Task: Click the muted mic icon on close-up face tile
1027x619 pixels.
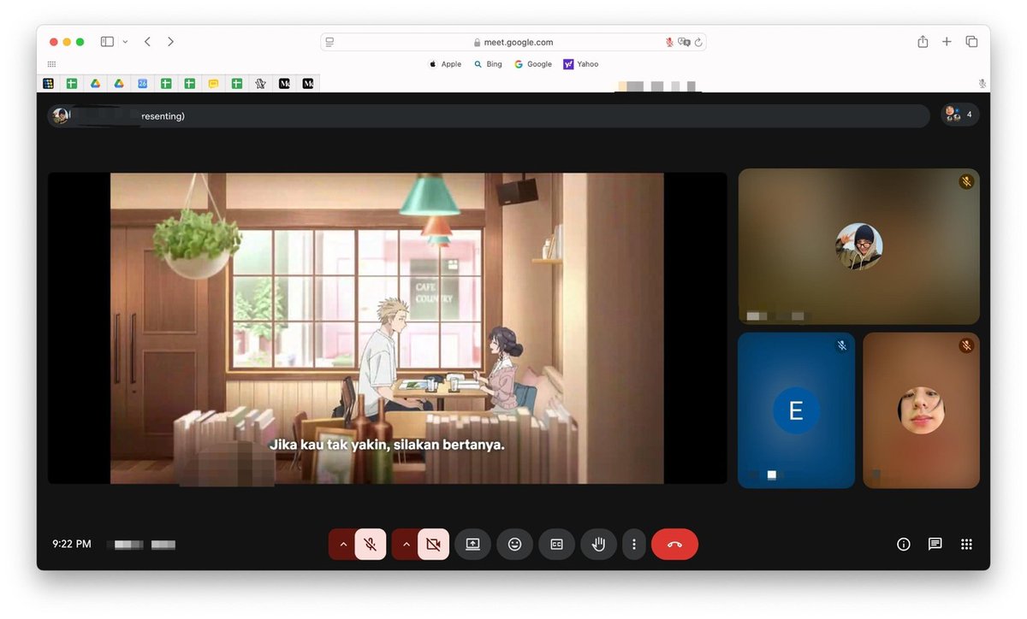Action: coord(966,345)
